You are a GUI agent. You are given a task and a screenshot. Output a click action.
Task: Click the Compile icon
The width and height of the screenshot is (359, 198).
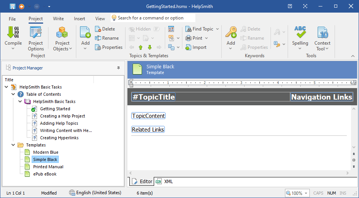[13, 32]
